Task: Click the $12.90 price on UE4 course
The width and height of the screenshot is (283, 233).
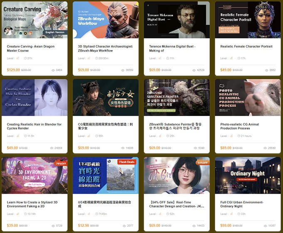Action: click(84, 225)
